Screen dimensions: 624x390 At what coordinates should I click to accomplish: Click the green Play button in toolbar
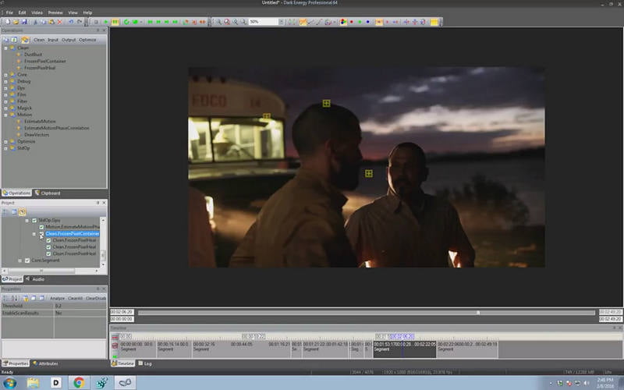(106, 22)
